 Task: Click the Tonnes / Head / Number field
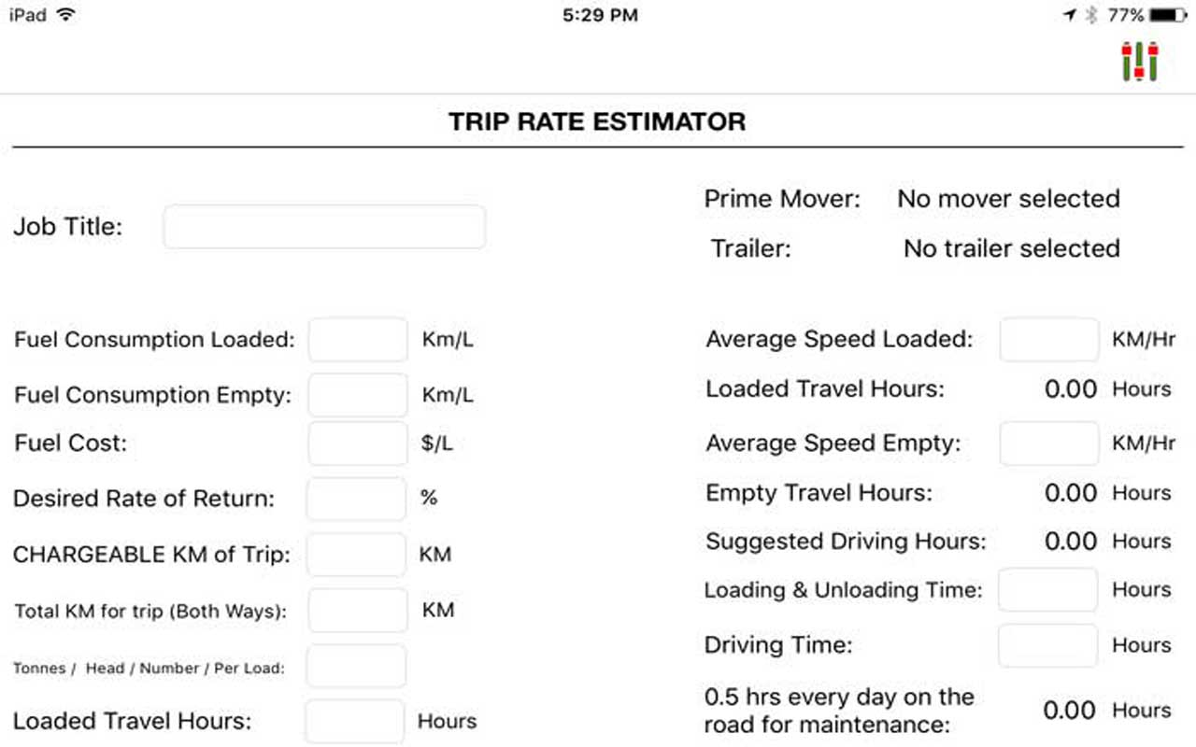point(356,667)
